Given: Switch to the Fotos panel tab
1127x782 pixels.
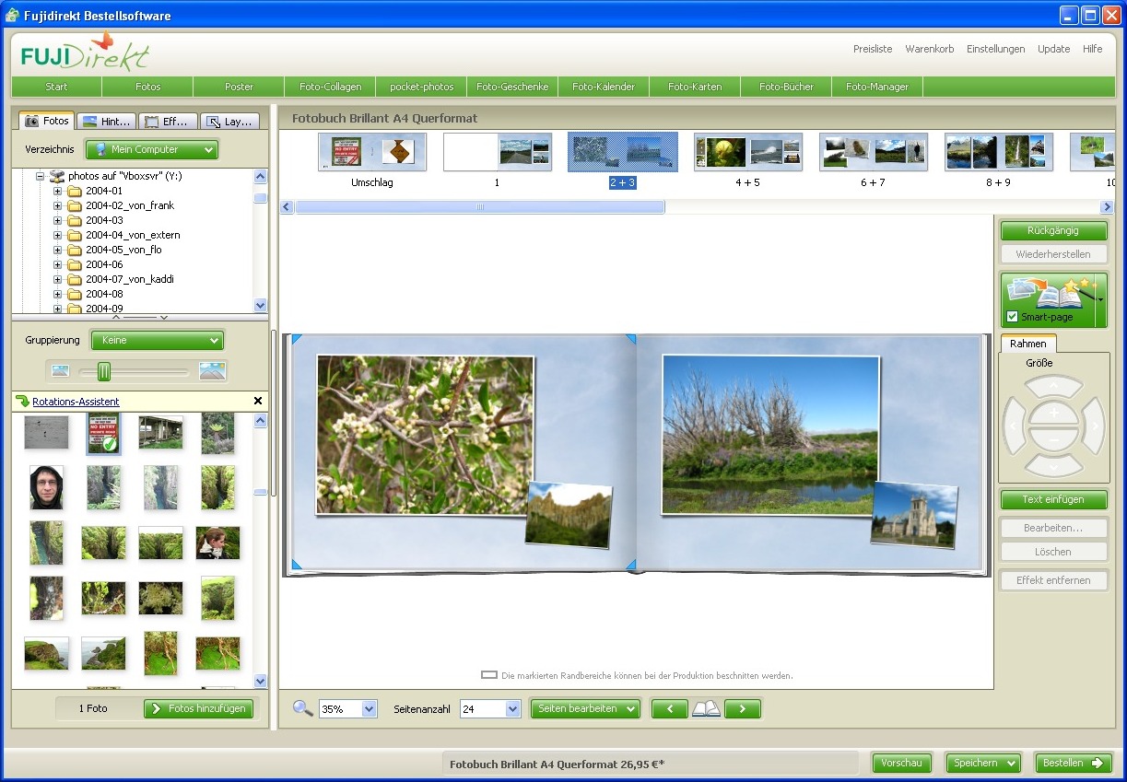Looking at the screenshot, I should click(47, 121).
